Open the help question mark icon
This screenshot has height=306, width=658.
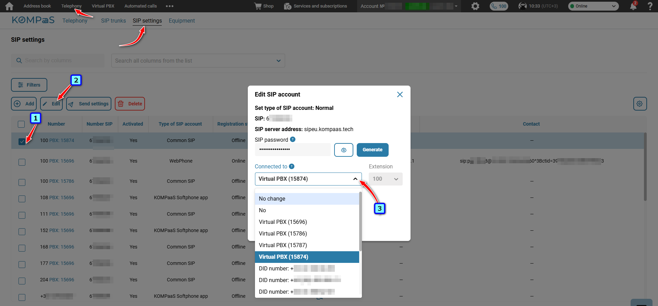(x=650, y=6)
